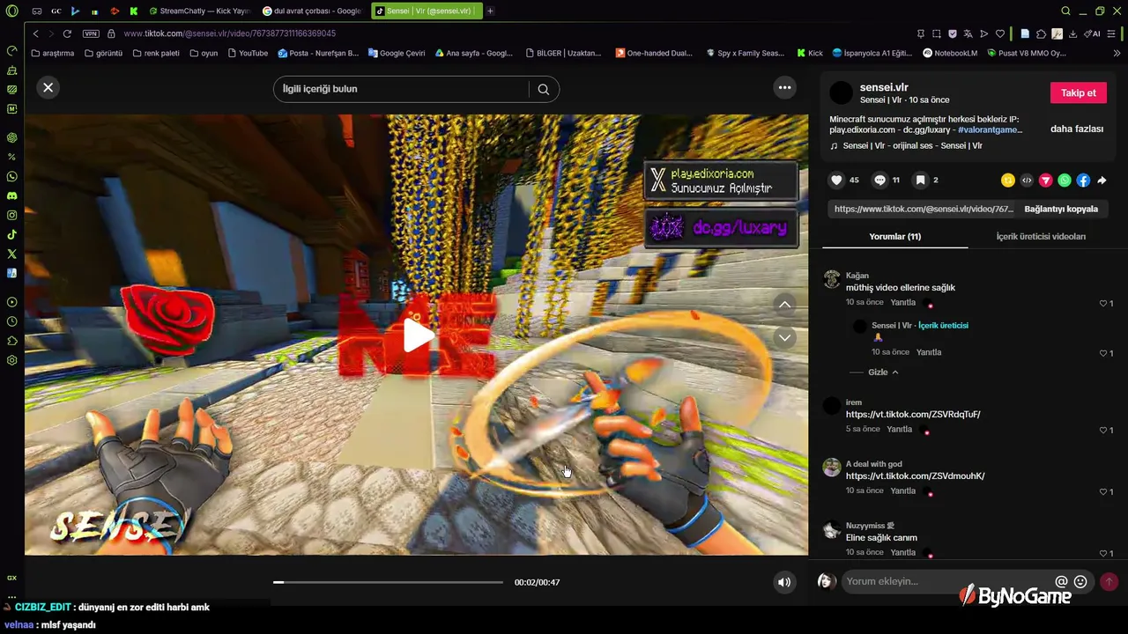Collapse replies with Gizle
The image size is (1128, 634).
pyautogui.click(x=883, y=372)
